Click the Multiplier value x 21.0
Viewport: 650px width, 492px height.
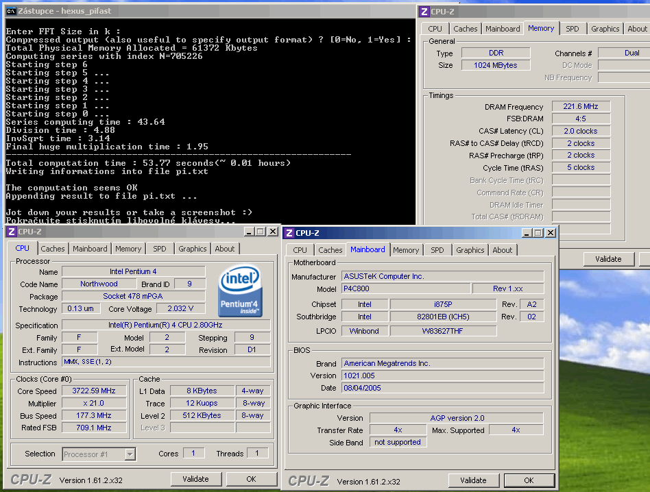pyautogui.click(x=94, y=403)
